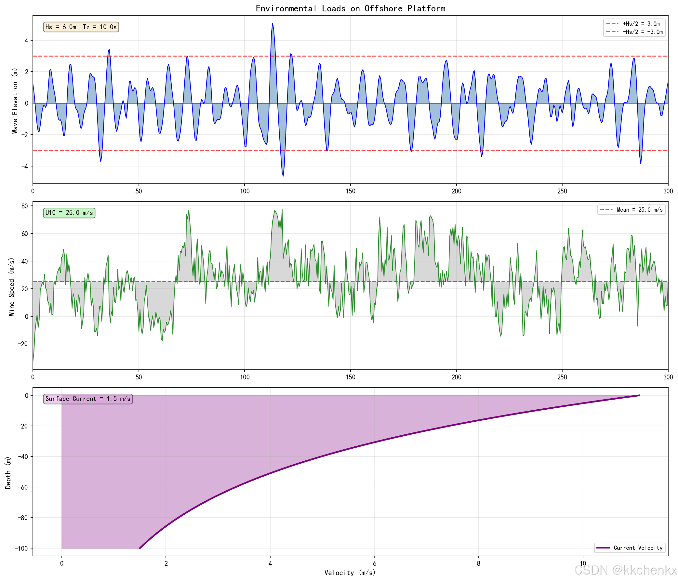Image resolution: width=678 pixels, height=581 pixels.
Task: Click the 'Depth (m)' y-axis label
Action: click(8, 473)
